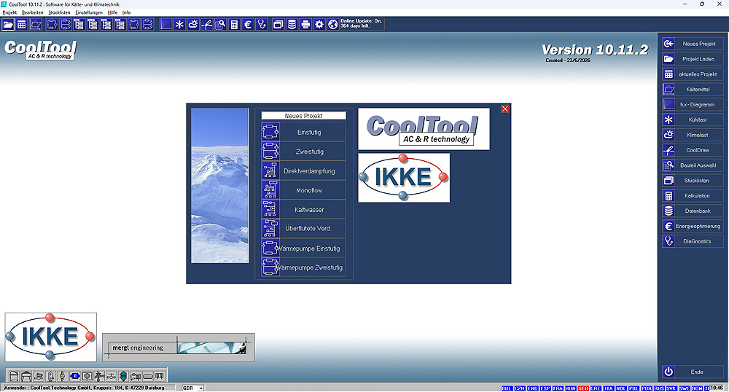Open the Einstellungen menu
The width and height of the screenshot is (729, 392).
pyautogui.click(x=89, y=12)
